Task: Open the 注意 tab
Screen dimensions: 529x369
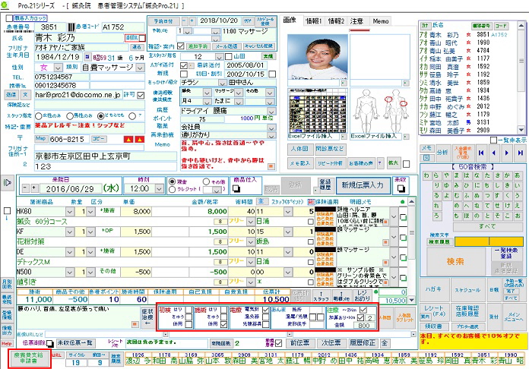Action: [357, 21]
